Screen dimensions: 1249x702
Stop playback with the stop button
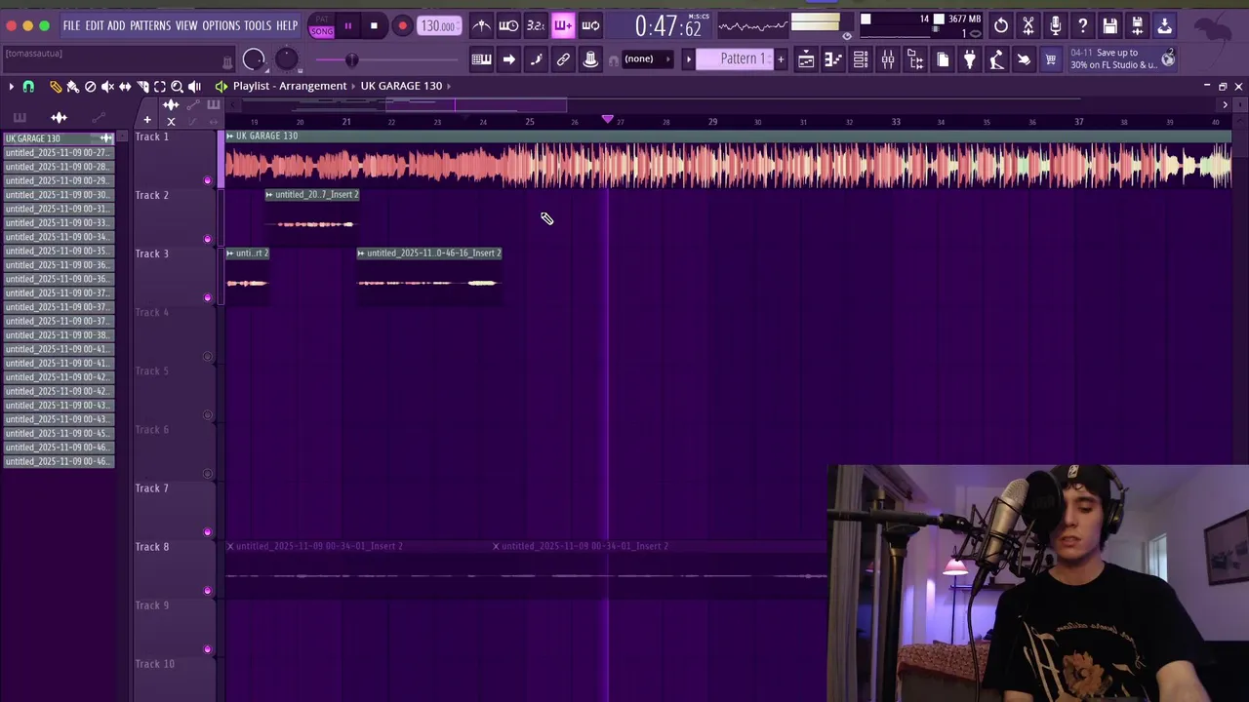coord(374,26)
